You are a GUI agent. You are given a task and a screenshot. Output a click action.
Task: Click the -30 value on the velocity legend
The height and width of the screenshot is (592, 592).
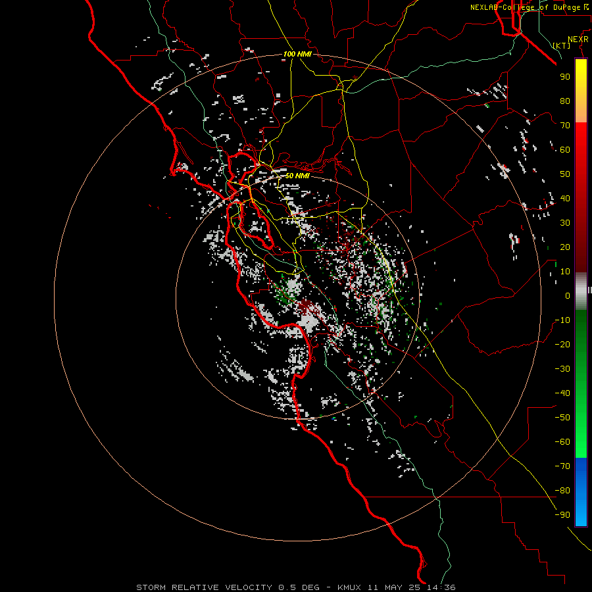(x=562, y=369)
